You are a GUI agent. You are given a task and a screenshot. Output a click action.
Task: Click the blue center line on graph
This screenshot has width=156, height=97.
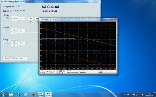(79, 48)
